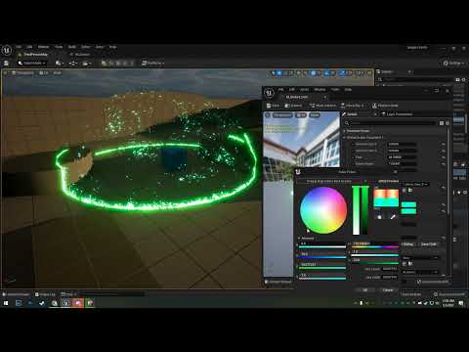This screenshot has height=352, width=469.
Task: Open the Cinematics toolbar icon
Action: point(87,64)
